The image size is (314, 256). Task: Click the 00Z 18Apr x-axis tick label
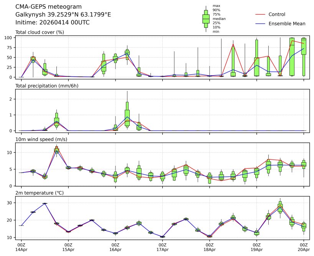click(x=210, y=247)
